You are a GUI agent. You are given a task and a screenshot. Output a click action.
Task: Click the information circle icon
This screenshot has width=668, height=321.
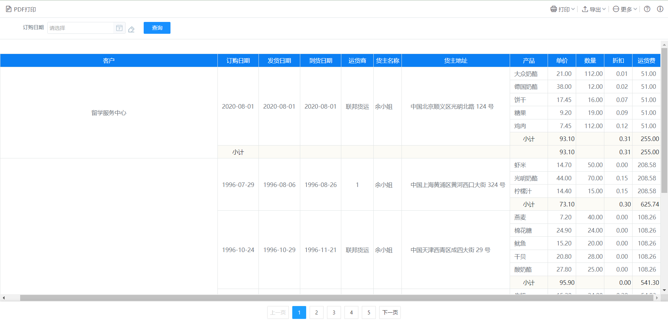pos(660,9)
